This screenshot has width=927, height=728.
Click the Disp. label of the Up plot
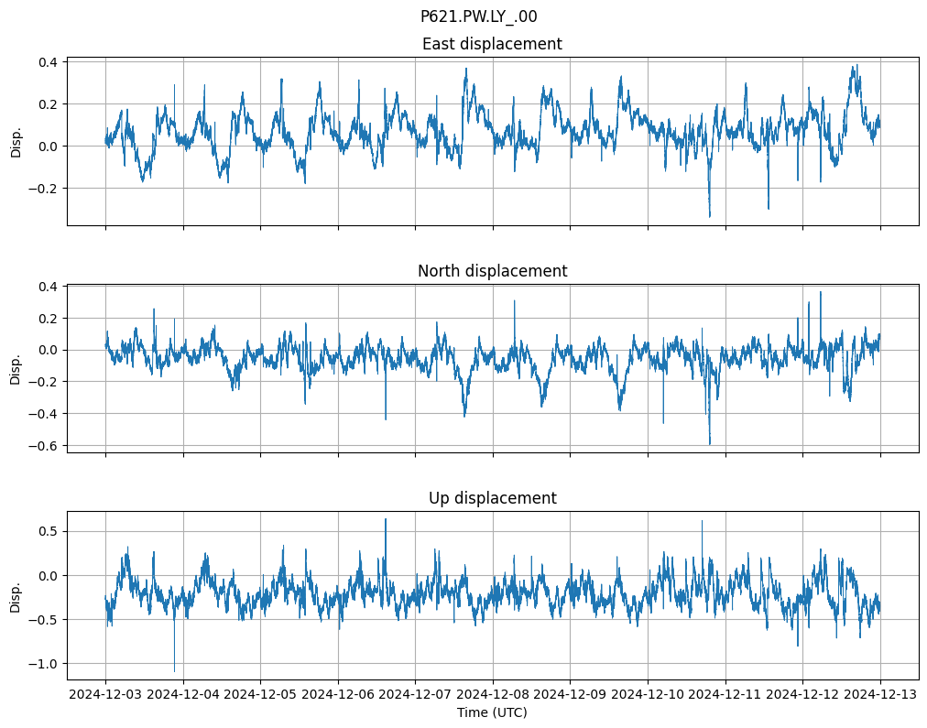tap(16, 595)
